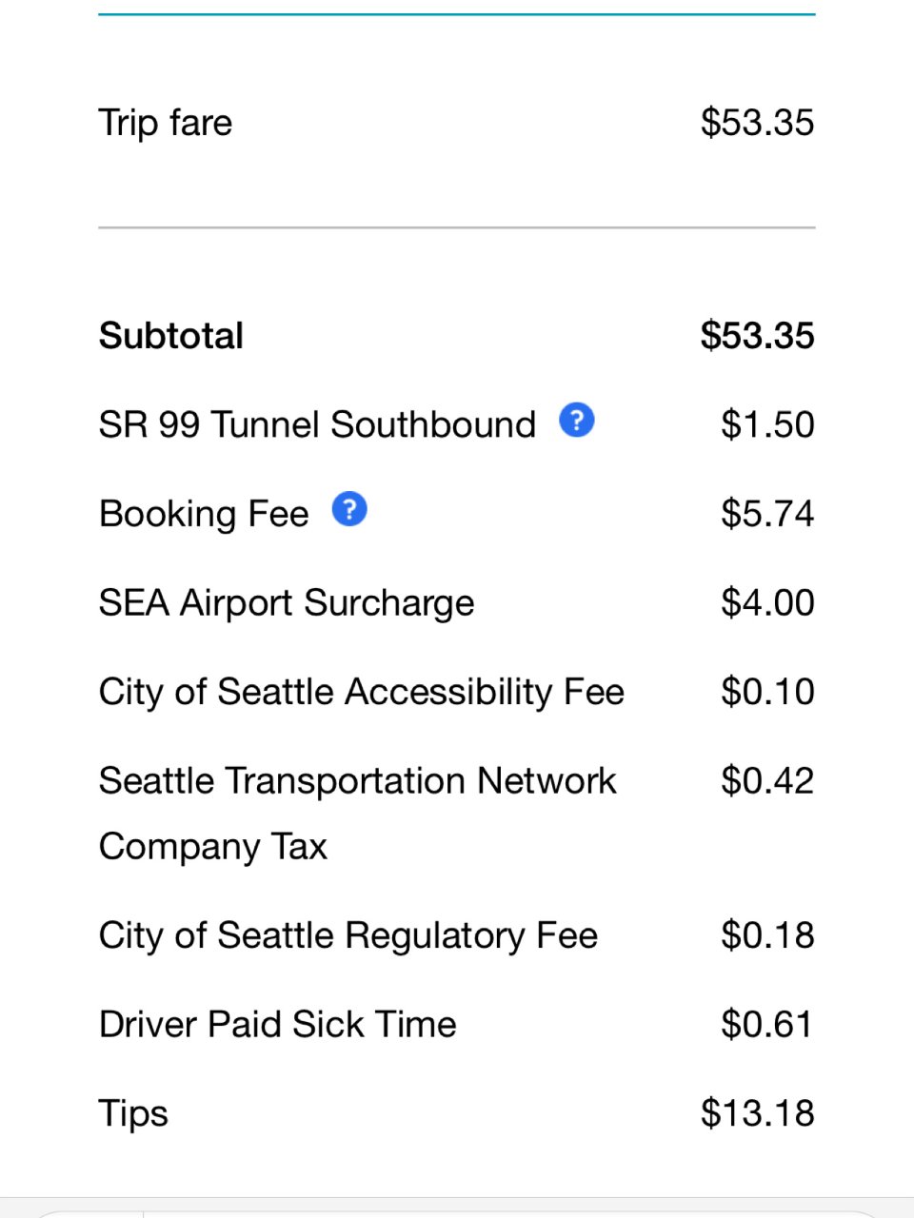Image resolution: width=914 pixels, height=1218 pixels.
Task: Tap the $0.42 tax amount
Action: coord(766,781)
